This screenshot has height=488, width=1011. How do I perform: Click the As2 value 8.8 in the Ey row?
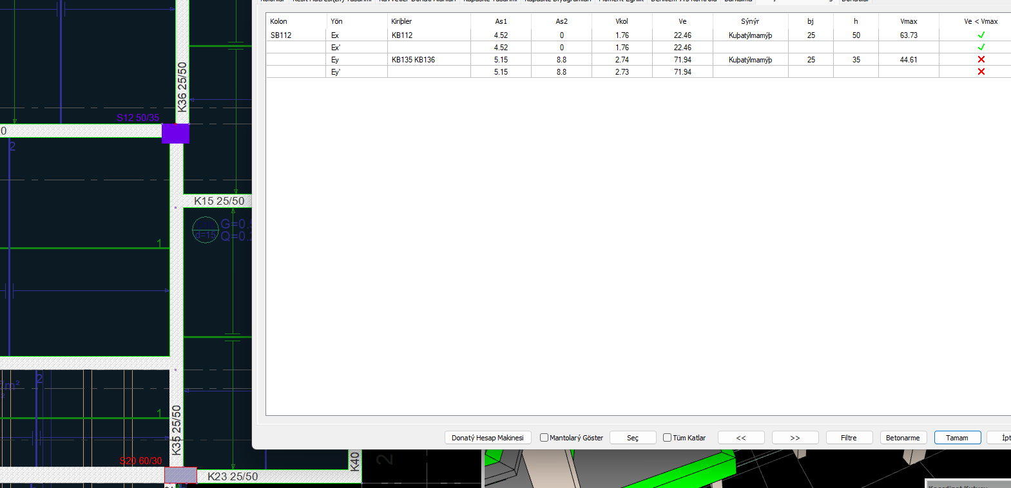(x=561, y=60)
